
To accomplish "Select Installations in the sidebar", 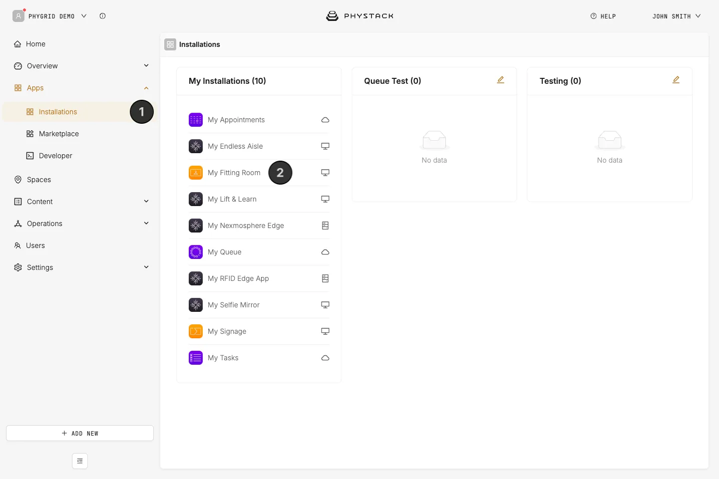I will 80,112.
